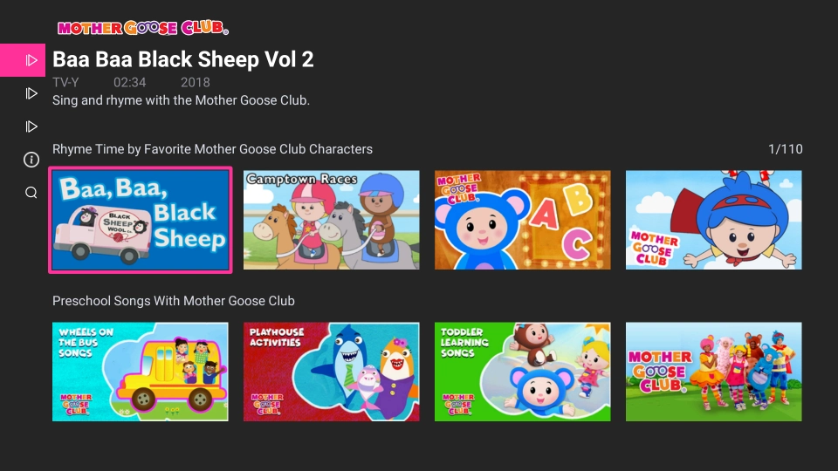Click Preschool Songs With Mother Goose Club heading
838x471 pixels.
[173, 301]
